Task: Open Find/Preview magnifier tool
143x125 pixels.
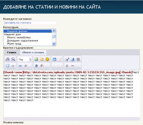Action: point(13,59)
